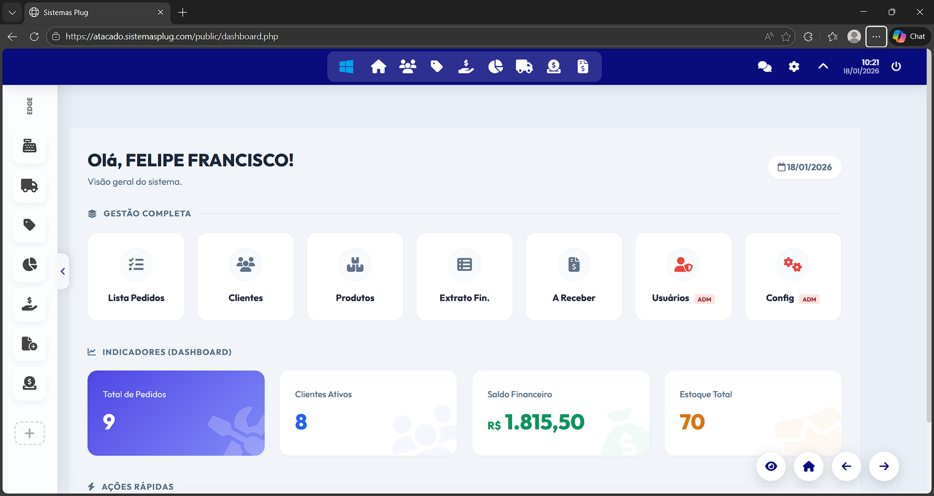Collapse the left sidebar with chevron handle
The height and width of the screenshot is (496, 934).
tap(63, 271)
